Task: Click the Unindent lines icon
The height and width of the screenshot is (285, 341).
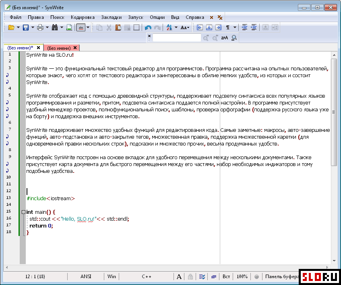Action: tap(254, 28)
